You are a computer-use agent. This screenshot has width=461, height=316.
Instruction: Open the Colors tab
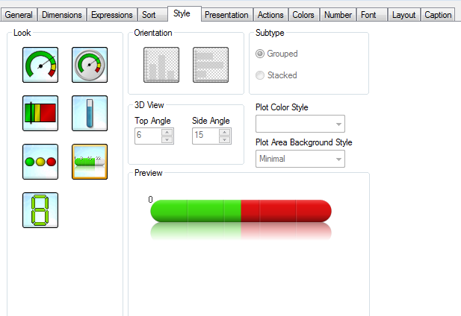[x=303, y=15]
